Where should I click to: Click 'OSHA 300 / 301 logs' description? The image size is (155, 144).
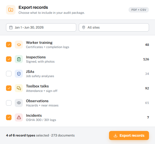pos(41,120)
